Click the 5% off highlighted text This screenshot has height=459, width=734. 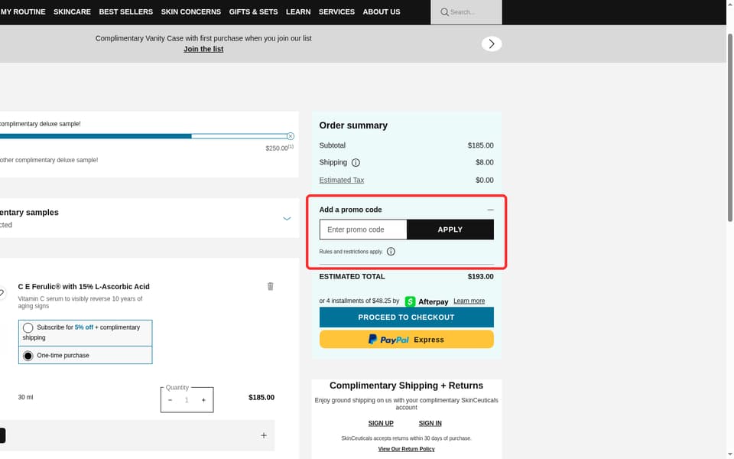click(x=84, y=327)
